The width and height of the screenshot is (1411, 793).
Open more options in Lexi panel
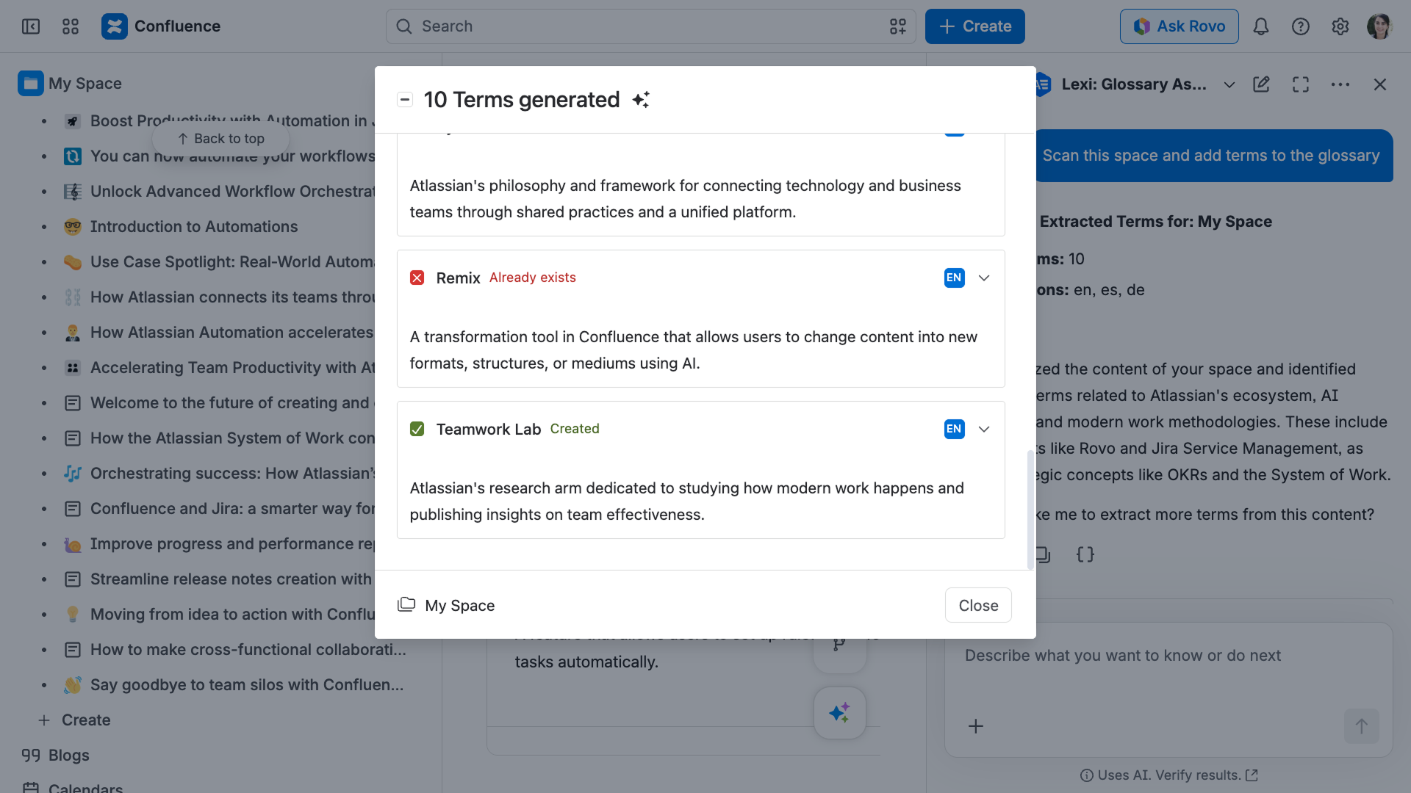tap(1340, 84)
